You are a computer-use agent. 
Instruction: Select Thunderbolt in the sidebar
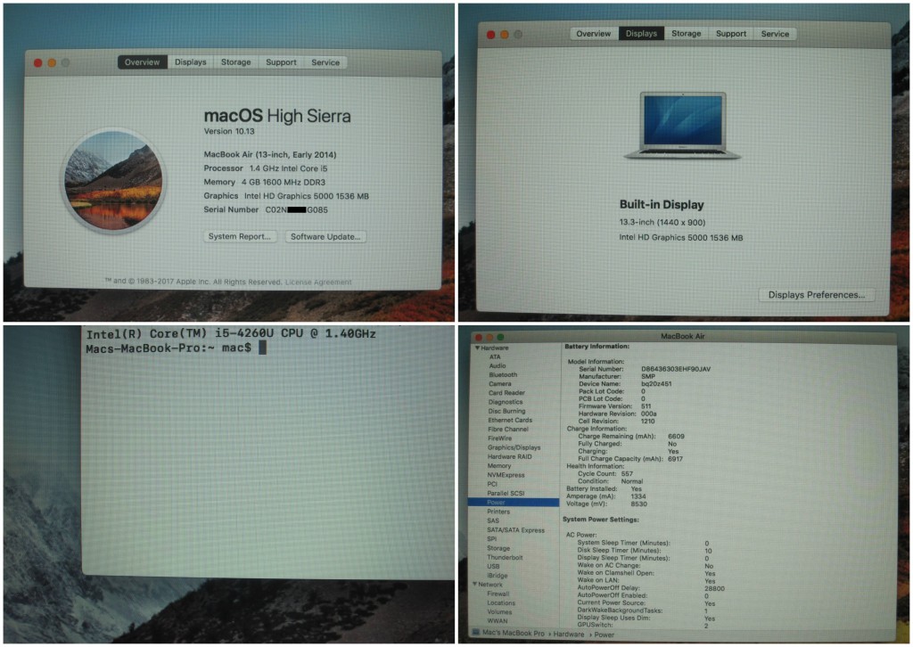coord(505,557)
